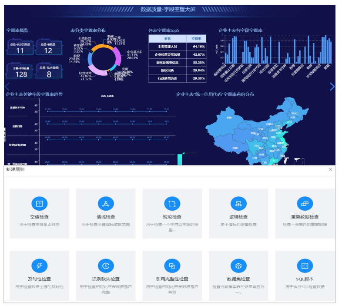Click the 股权出质 table row
Screen dimensions: 342x306
coord(178,70)
